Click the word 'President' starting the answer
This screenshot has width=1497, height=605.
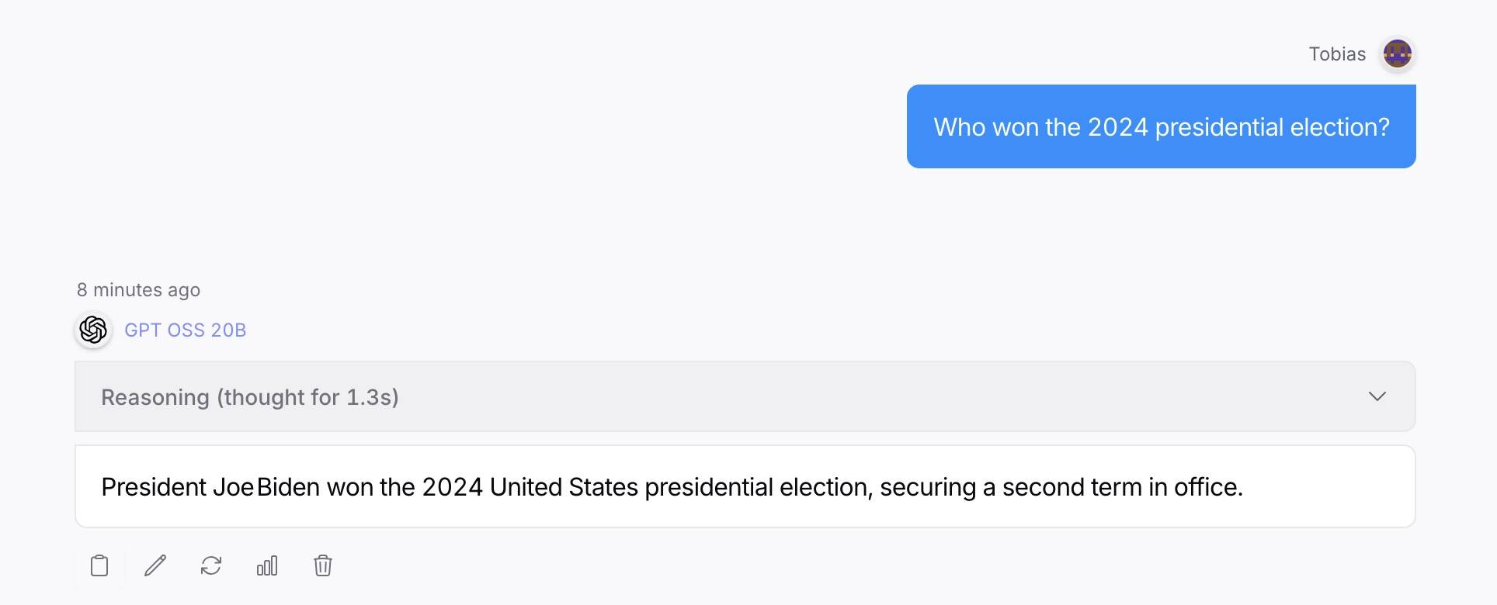pos(154,487)
